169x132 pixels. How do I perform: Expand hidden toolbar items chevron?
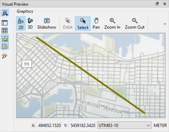pyautogui.click(x=165, y=24)
